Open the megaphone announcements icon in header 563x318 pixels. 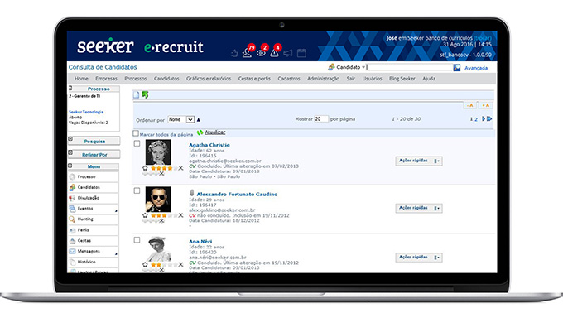point(288,53)
